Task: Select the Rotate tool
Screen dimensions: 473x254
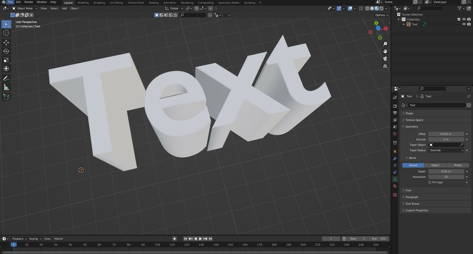Action: (6, 51)
